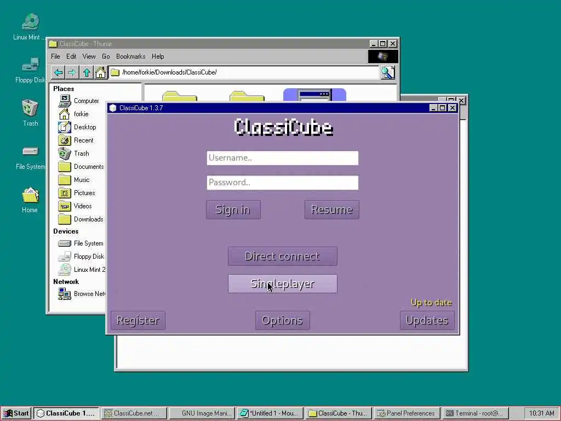Select Computer in the Places sidebar

pyautogui.click(x=79, y=101)
